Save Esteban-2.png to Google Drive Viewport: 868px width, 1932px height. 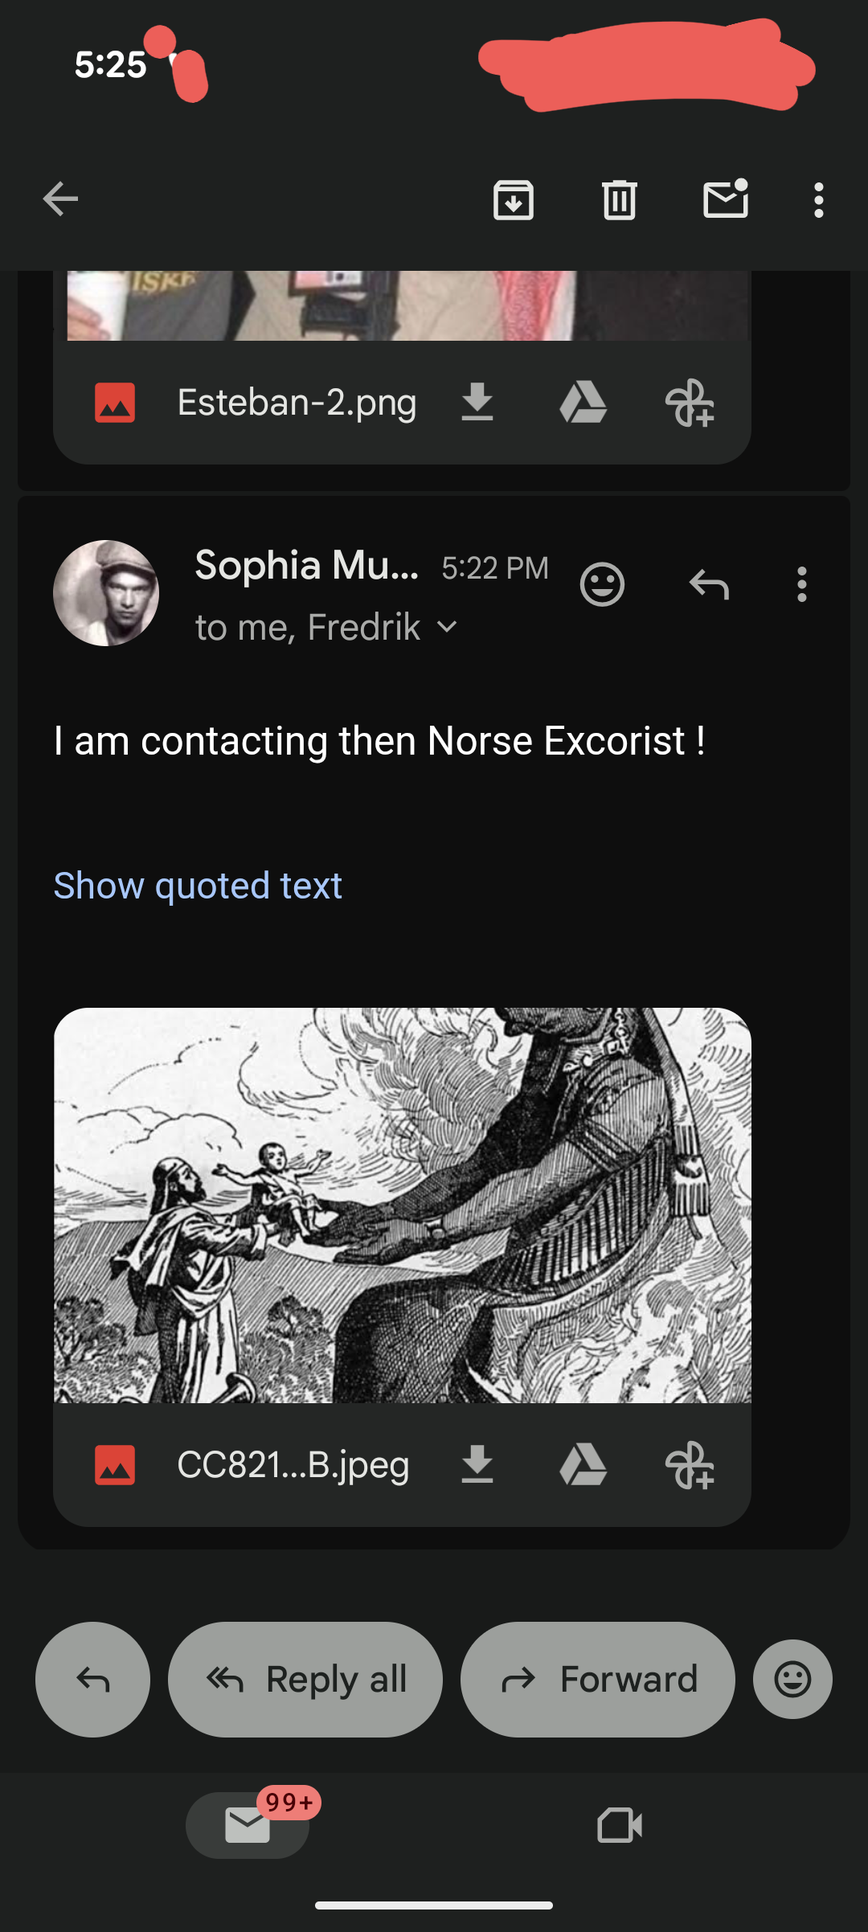coord(583,402)
